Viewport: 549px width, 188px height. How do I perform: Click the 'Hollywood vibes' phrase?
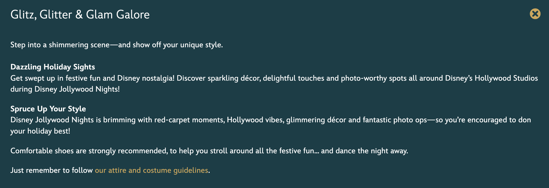pos(255,120)
